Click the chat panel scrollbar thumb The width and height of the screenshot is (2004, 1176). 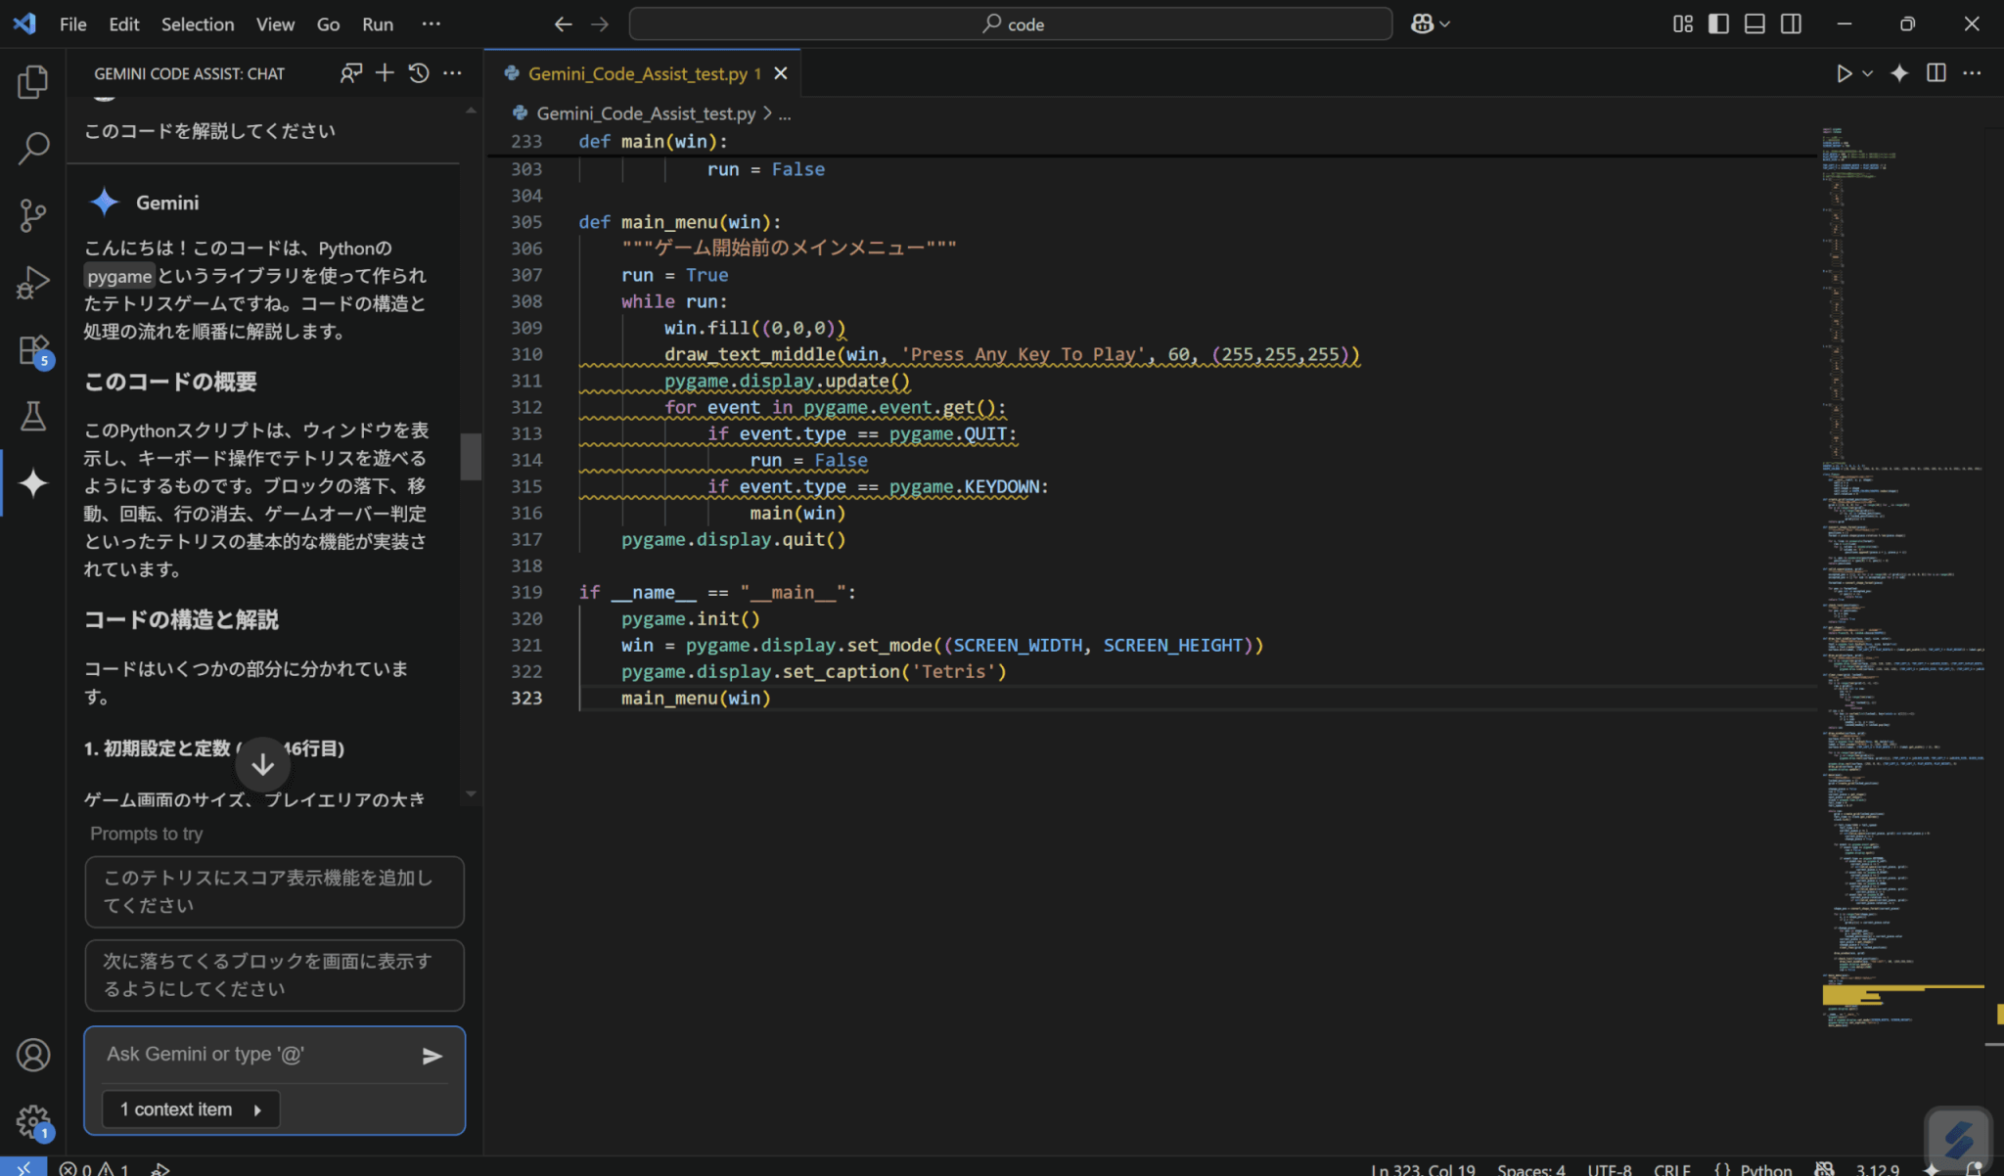471,456
